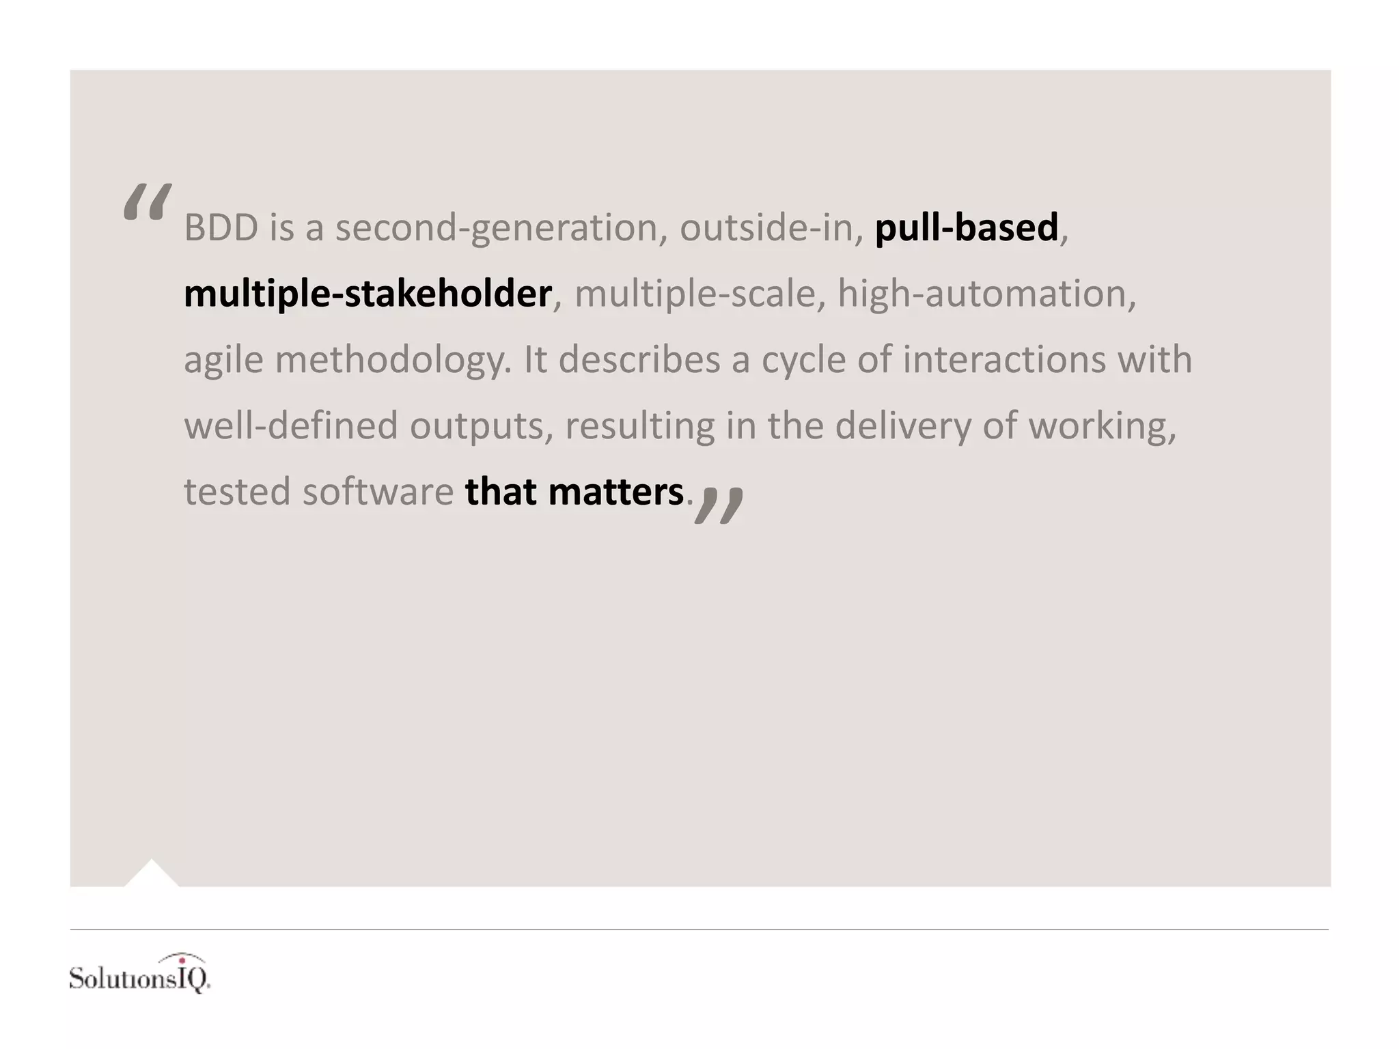Click the word "multiple-scale"
Image resolution: width=1399 pixels, height=1049 pixels.
coord(695,294)
